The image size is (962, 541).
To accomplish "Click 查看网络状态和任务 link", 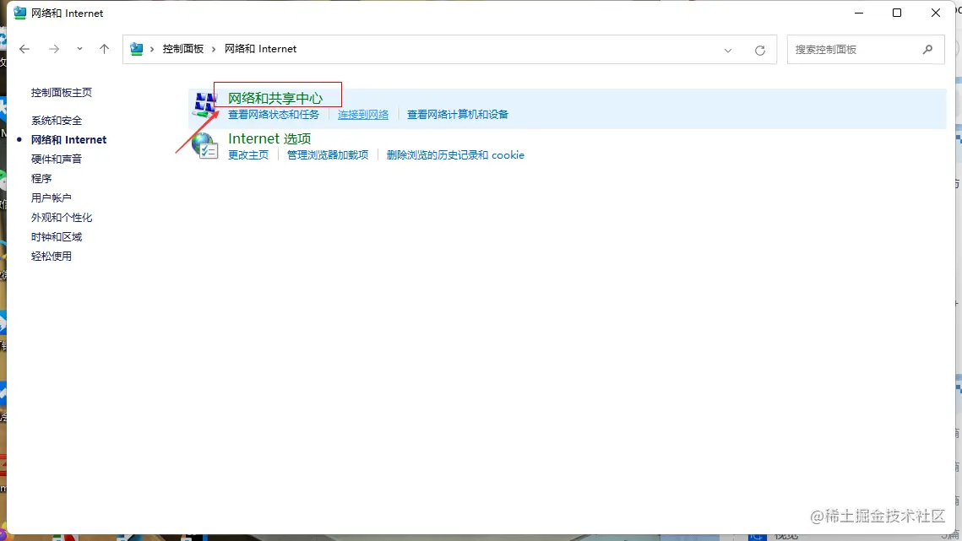I will click(274, 115).
